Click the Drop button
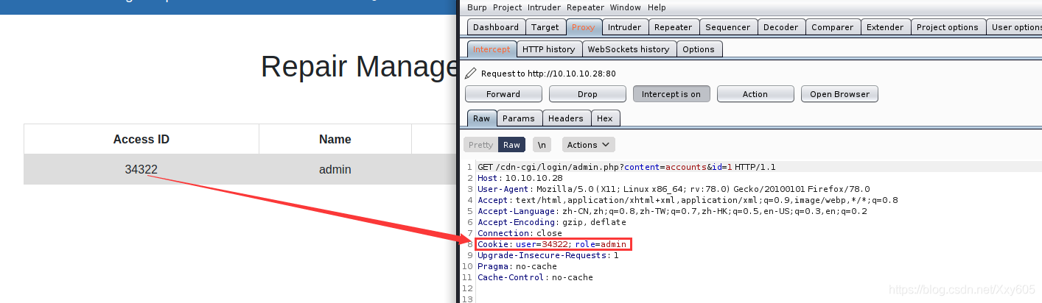 click(587, 94)
